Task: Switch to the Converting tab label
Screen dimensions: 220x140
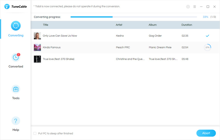Action: 16,35
